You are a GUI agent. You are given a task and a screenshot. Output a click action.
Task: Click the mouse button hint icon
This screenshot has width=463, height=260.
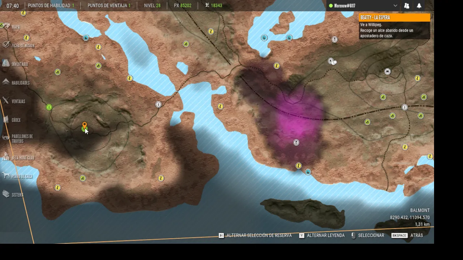pyautogui.click(x=353, y=235)
